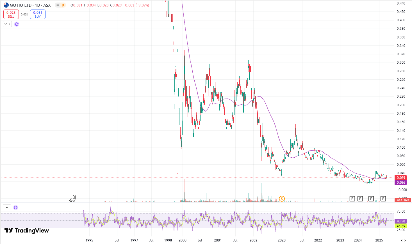Click the refresh icon in the RSI pane
The height and width of the screenshot is (244, 412).
pos(16,208)
